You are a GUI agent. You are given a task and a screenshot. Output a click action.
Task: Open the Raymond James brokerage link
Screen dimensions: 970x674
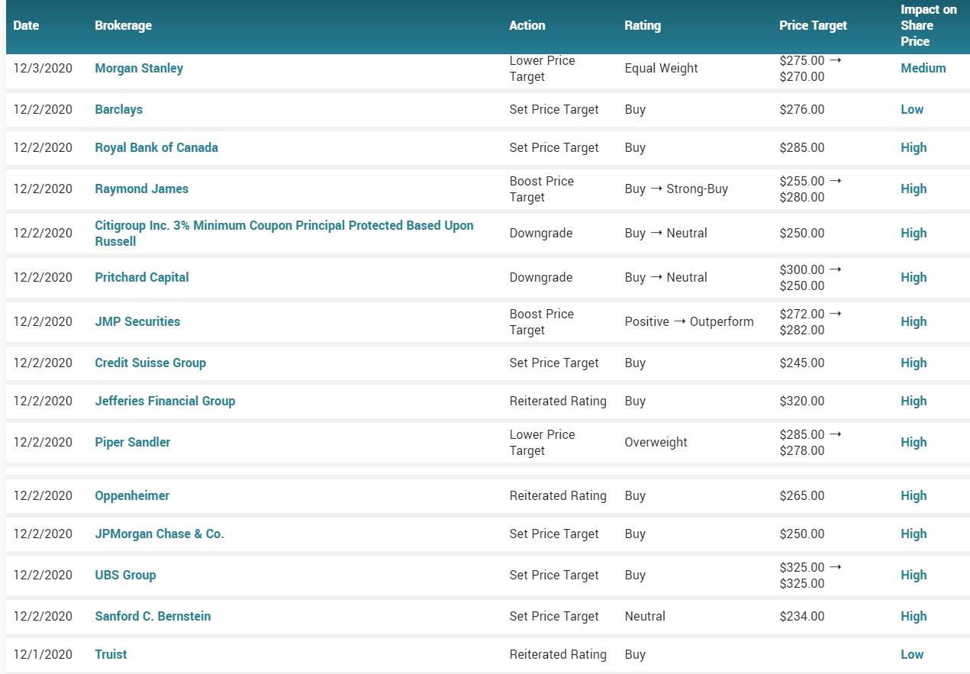(x=141, y=189)
